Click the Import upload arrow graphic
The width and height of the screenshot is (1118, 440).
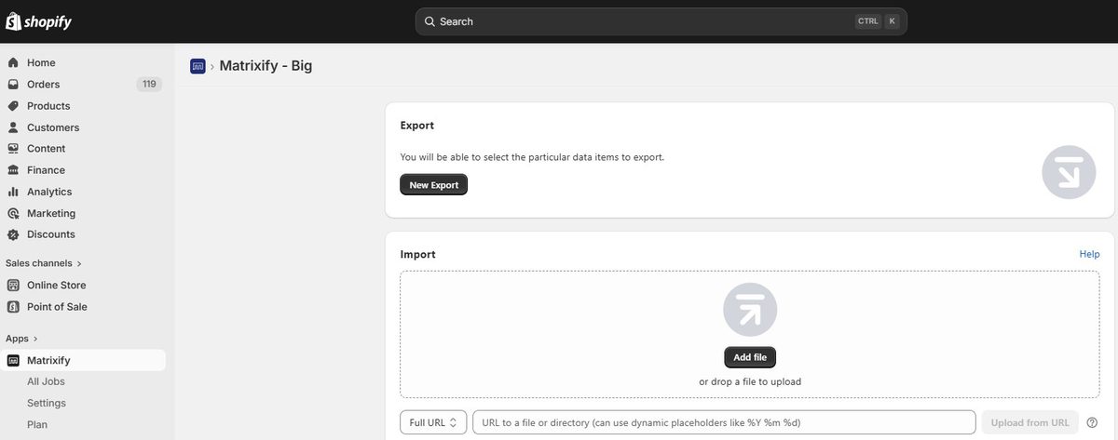[750, 310]
